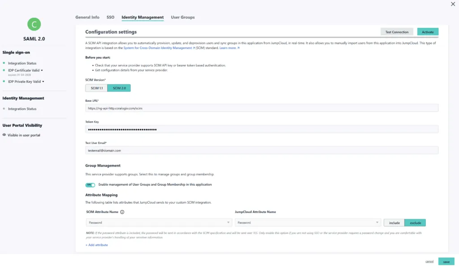Click the SAML 2.0 application title
This screenshot has width=459, height=268.
click(34, 38)
